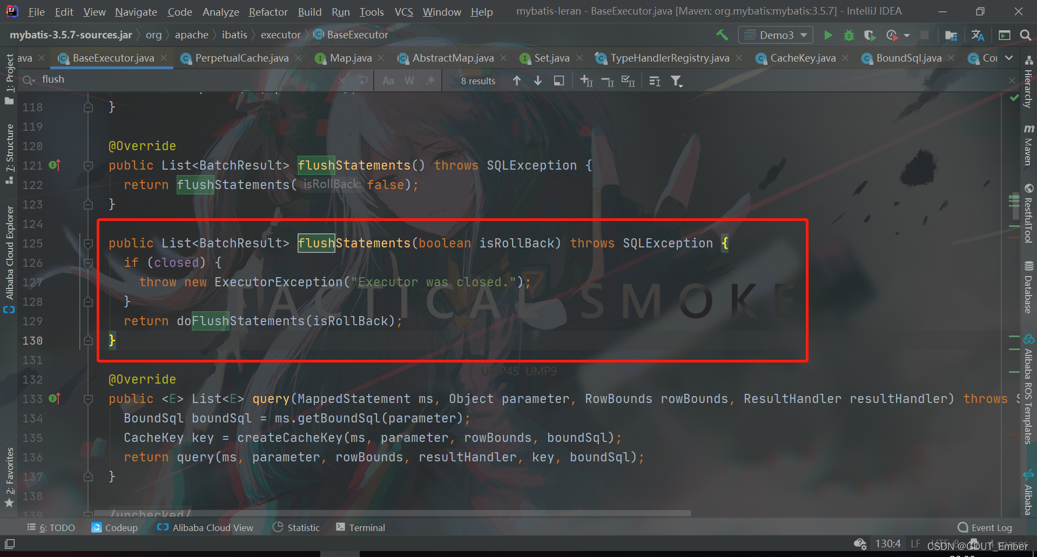Click in the flush search input field
The image size is (1037, 557).
click(x=189, y=80)
